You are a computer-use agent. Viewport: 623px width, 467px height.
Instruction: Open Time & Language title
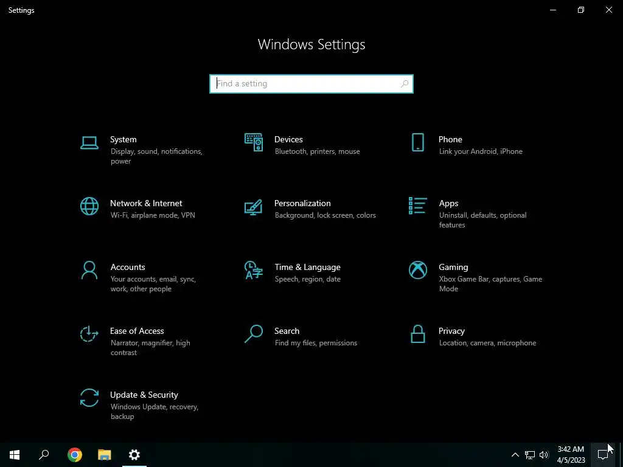click(x=307, y=268)
